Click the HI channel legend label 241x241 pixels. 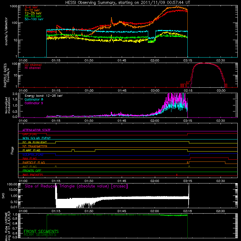pyautogui.click(x=33, y=68)
